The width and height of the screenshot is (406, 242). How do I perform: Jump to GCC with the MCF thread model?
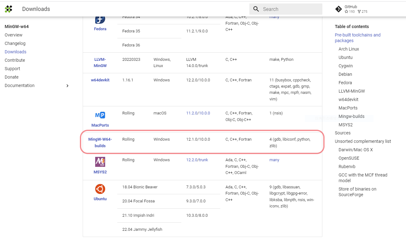tap(363, 178)
